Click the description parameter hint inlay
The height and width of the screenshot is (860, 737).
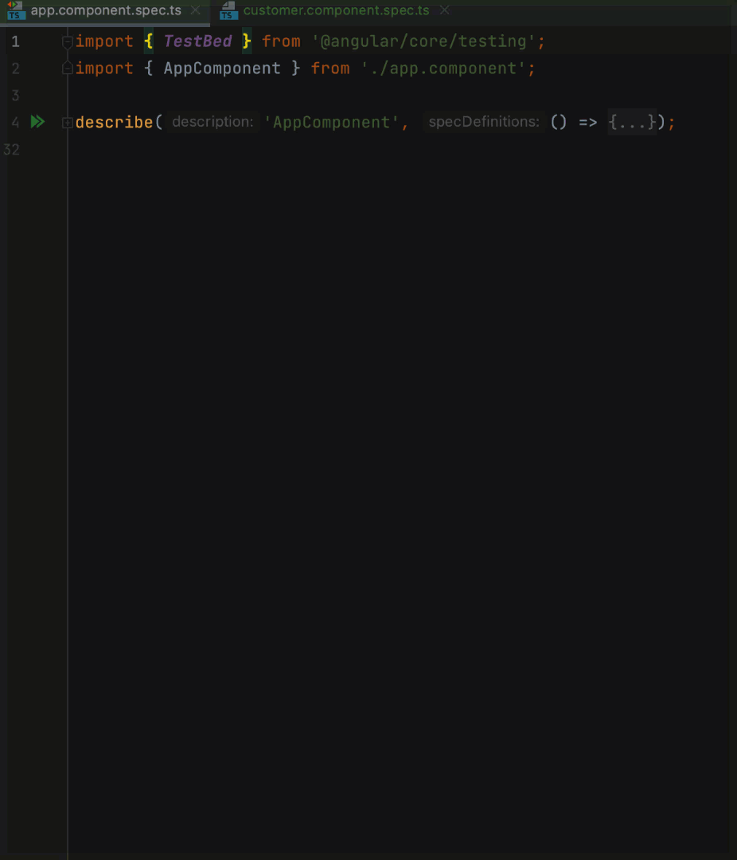click(x=212, y=122)
